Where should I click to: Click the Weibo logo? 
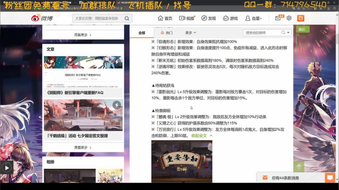click(42, 18)
